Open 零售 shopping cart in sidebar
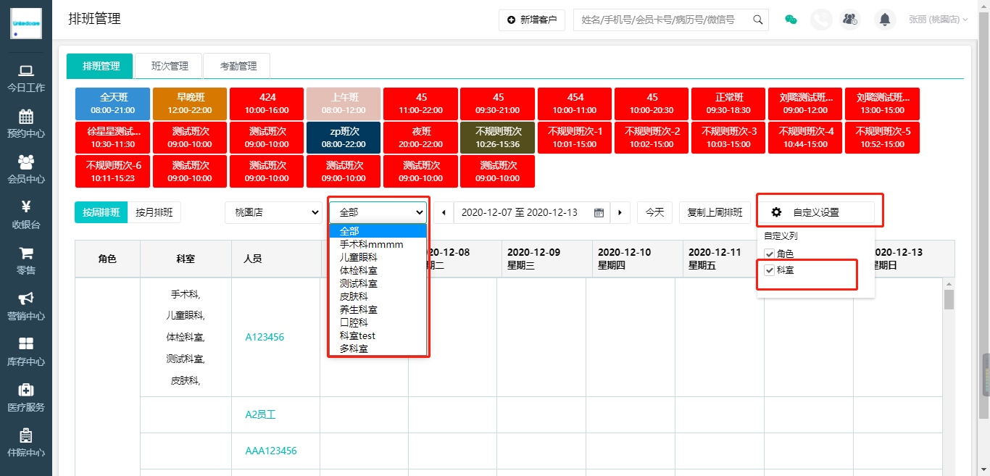This screenshot has width=990, height=476. [x=26, y=254]
